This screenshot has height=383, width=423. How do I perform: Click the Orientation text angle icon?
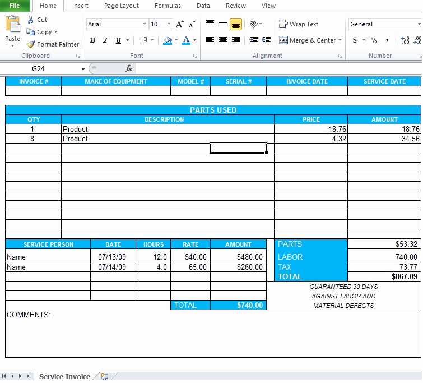pyautogui.click(x=254, y=24)
